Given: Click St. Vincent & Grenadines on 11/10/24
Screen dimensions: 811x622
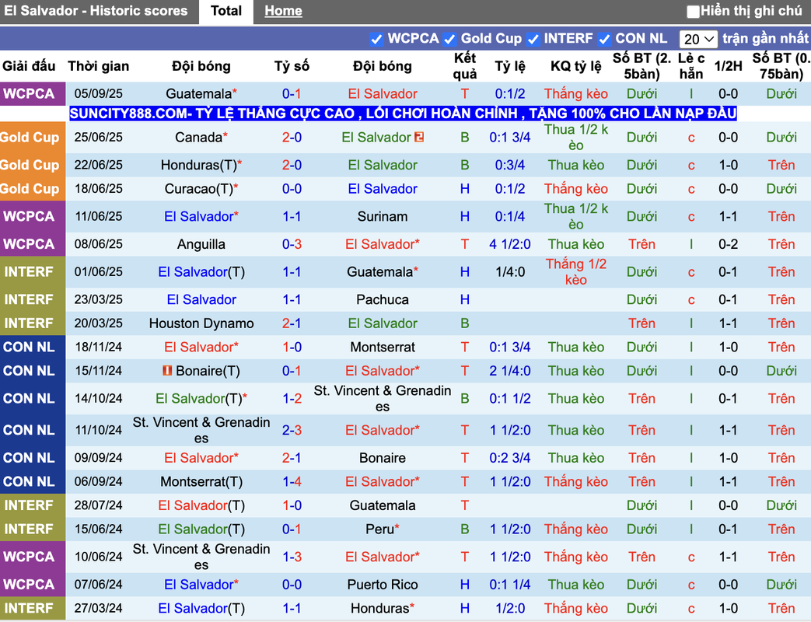Looking at the screenshot, I should pos(201,430).
